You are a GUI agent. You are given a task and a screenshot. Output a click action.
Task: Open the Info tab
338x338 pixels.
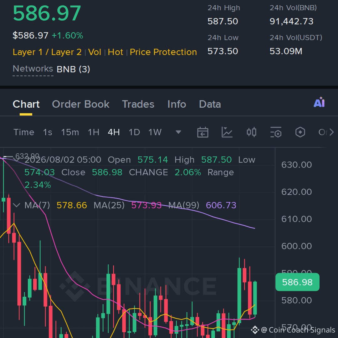click(x=177, y=104)
